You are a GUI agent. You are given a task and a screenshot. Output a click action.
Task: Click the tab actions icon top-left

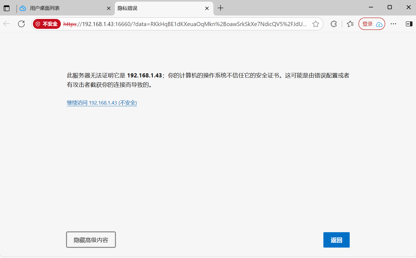pos(6,8)
